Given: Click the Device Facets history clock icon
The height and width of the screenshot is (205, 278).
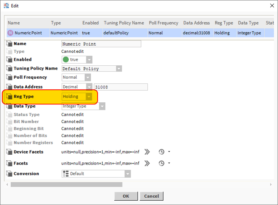Looking at the screenshot, I should pyautogui.click(x=161, y=152).
